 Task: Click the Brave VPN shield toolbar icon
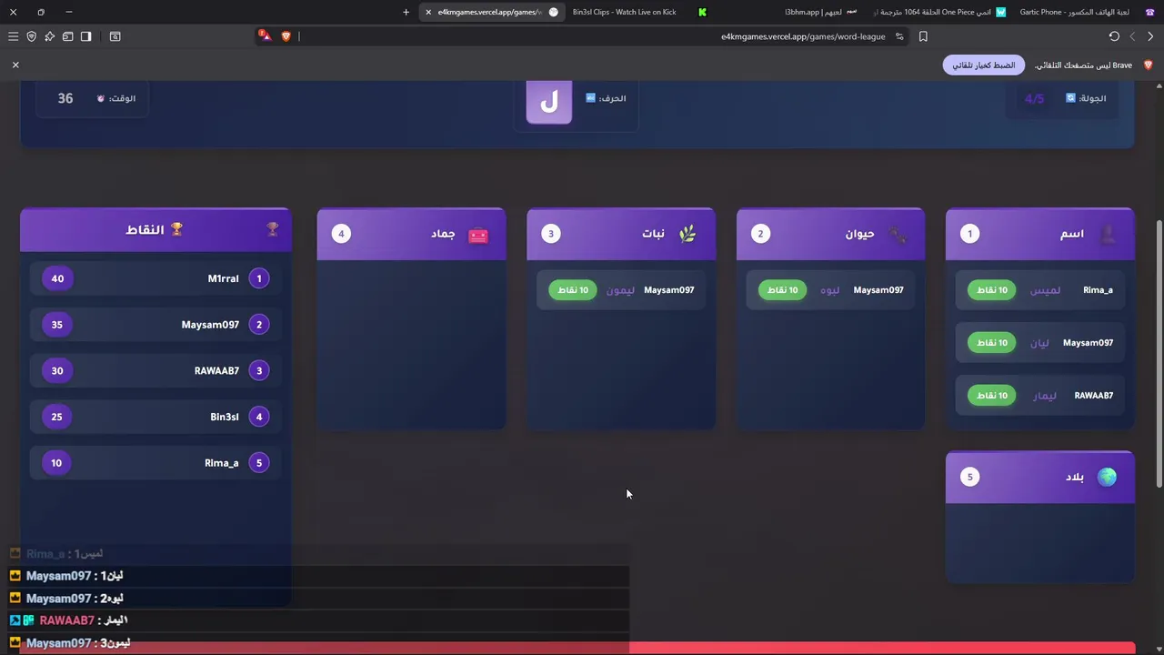(x=31, y=36)
